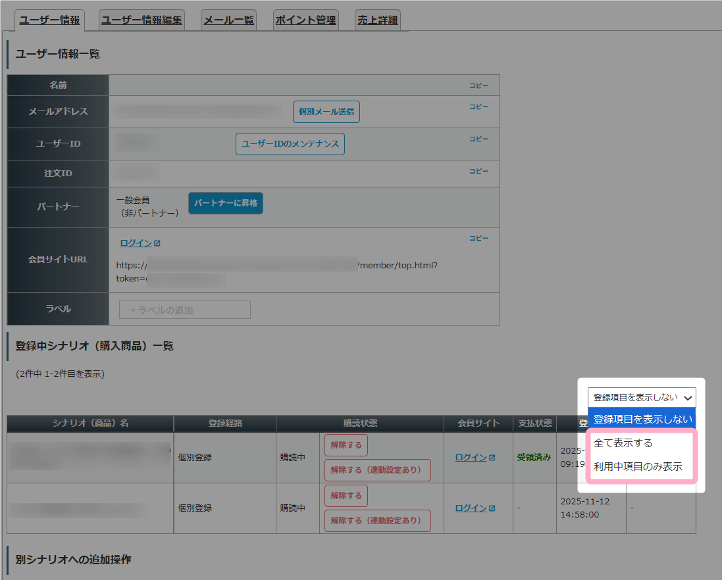This screenshot has width=722, height=580.
Task: Switch to the メール一覧 tab
Action: pos(228,20)
